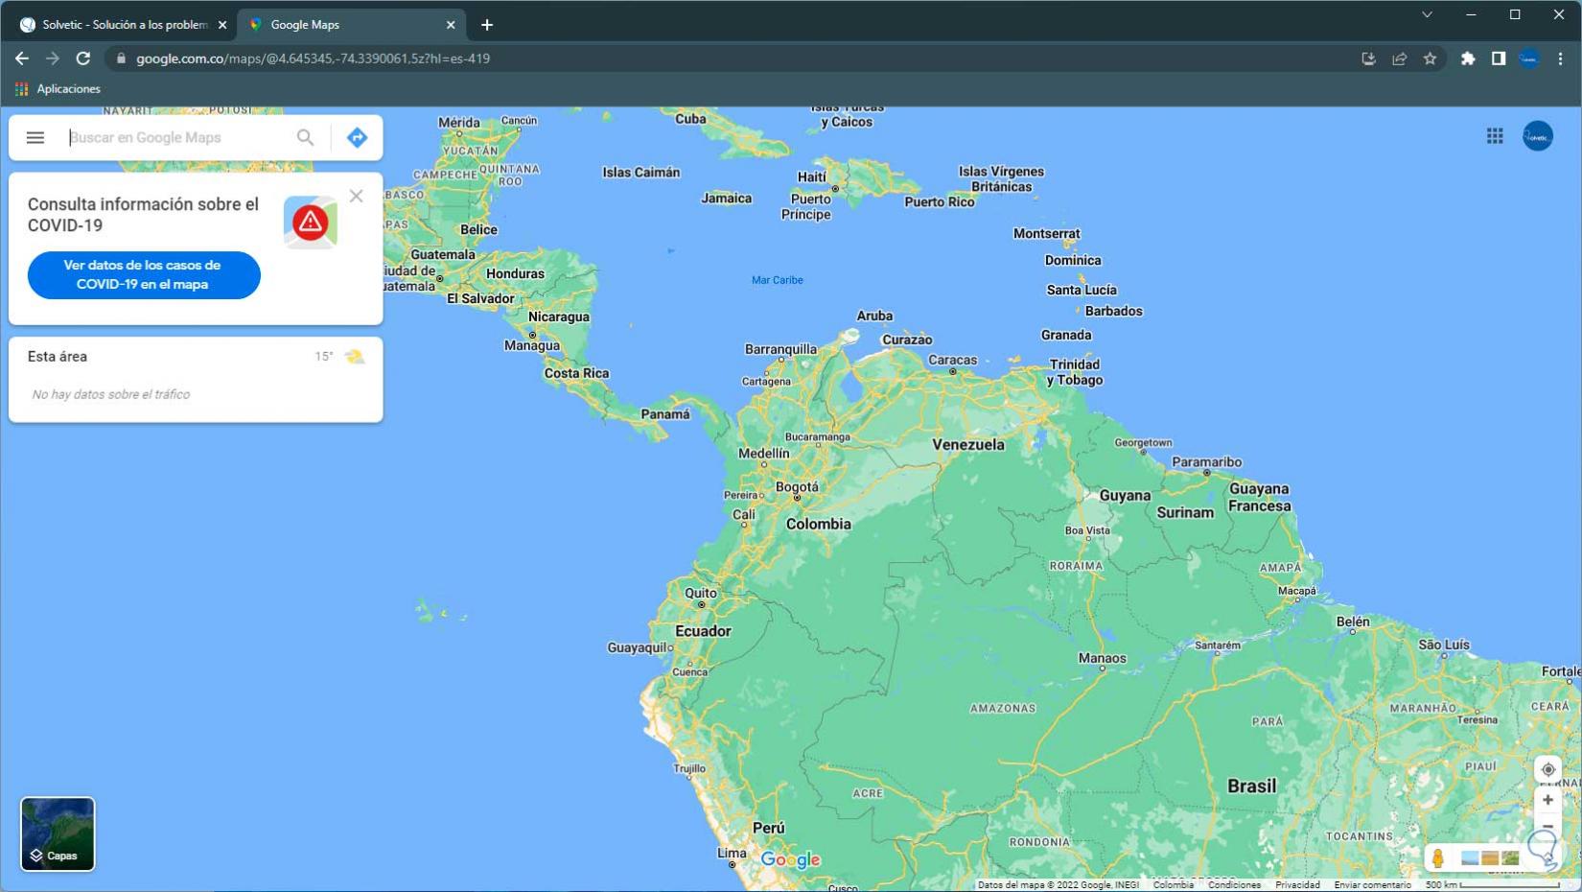Show my location on the map
The height and width of the screenshot is (892, 1582).
coord(1547,769)
